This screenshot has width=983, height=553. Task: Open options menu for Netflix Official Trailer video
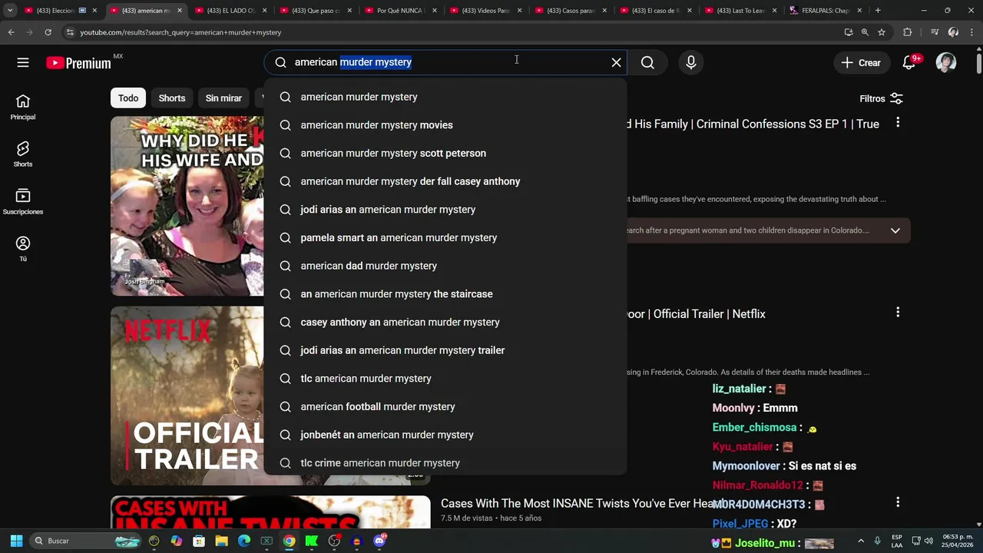898,312
